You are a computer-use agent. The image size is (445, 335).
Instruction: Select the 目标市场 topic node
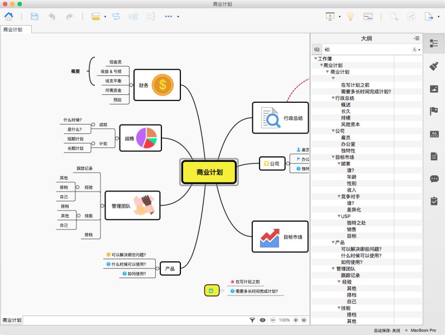pos(280,237)
